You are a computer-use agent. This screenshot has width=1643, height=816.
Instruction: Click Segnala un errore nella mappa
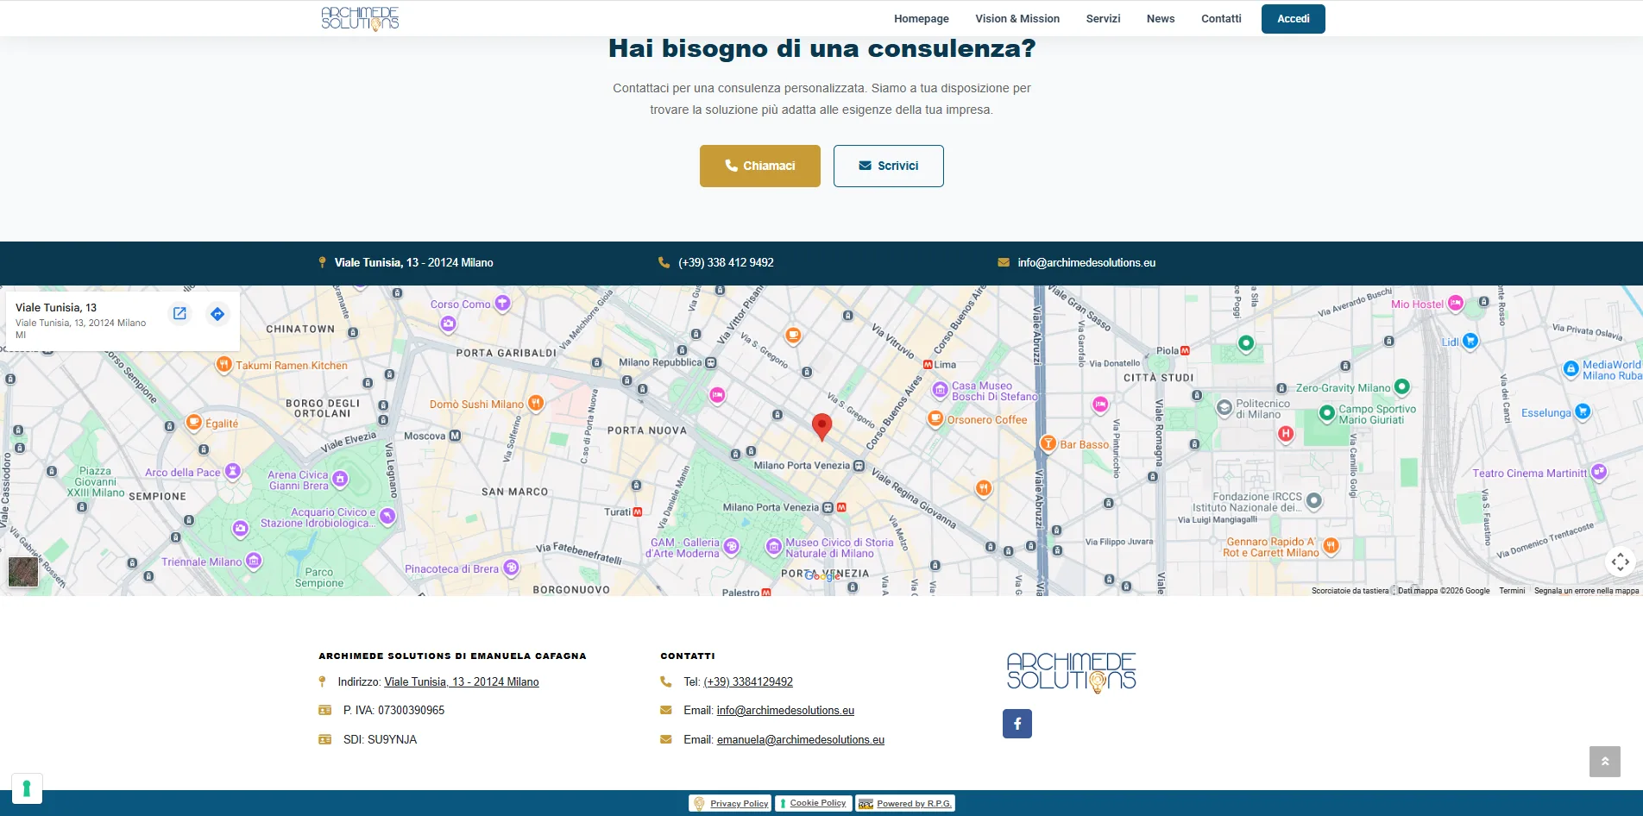click(x=1586, y=591)
